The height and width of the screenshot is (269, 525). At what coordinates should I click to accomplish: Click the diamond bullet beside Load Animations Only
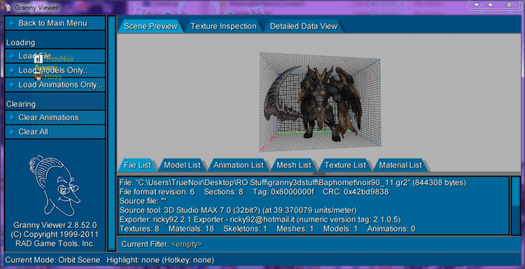point(12,85)
